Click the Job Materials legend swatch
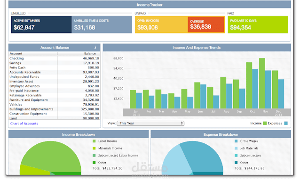Image resolution: width=300 pixels, height=182 pixels. (236, 148)
